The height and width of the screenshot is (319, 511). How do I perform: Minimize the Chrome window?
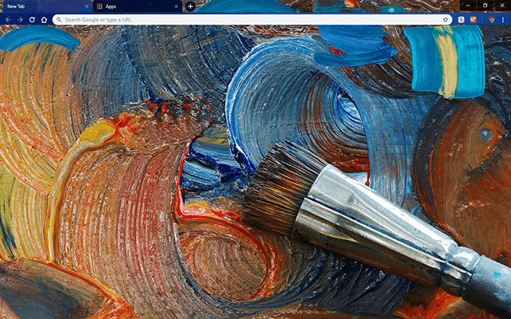tap(468, 6)
